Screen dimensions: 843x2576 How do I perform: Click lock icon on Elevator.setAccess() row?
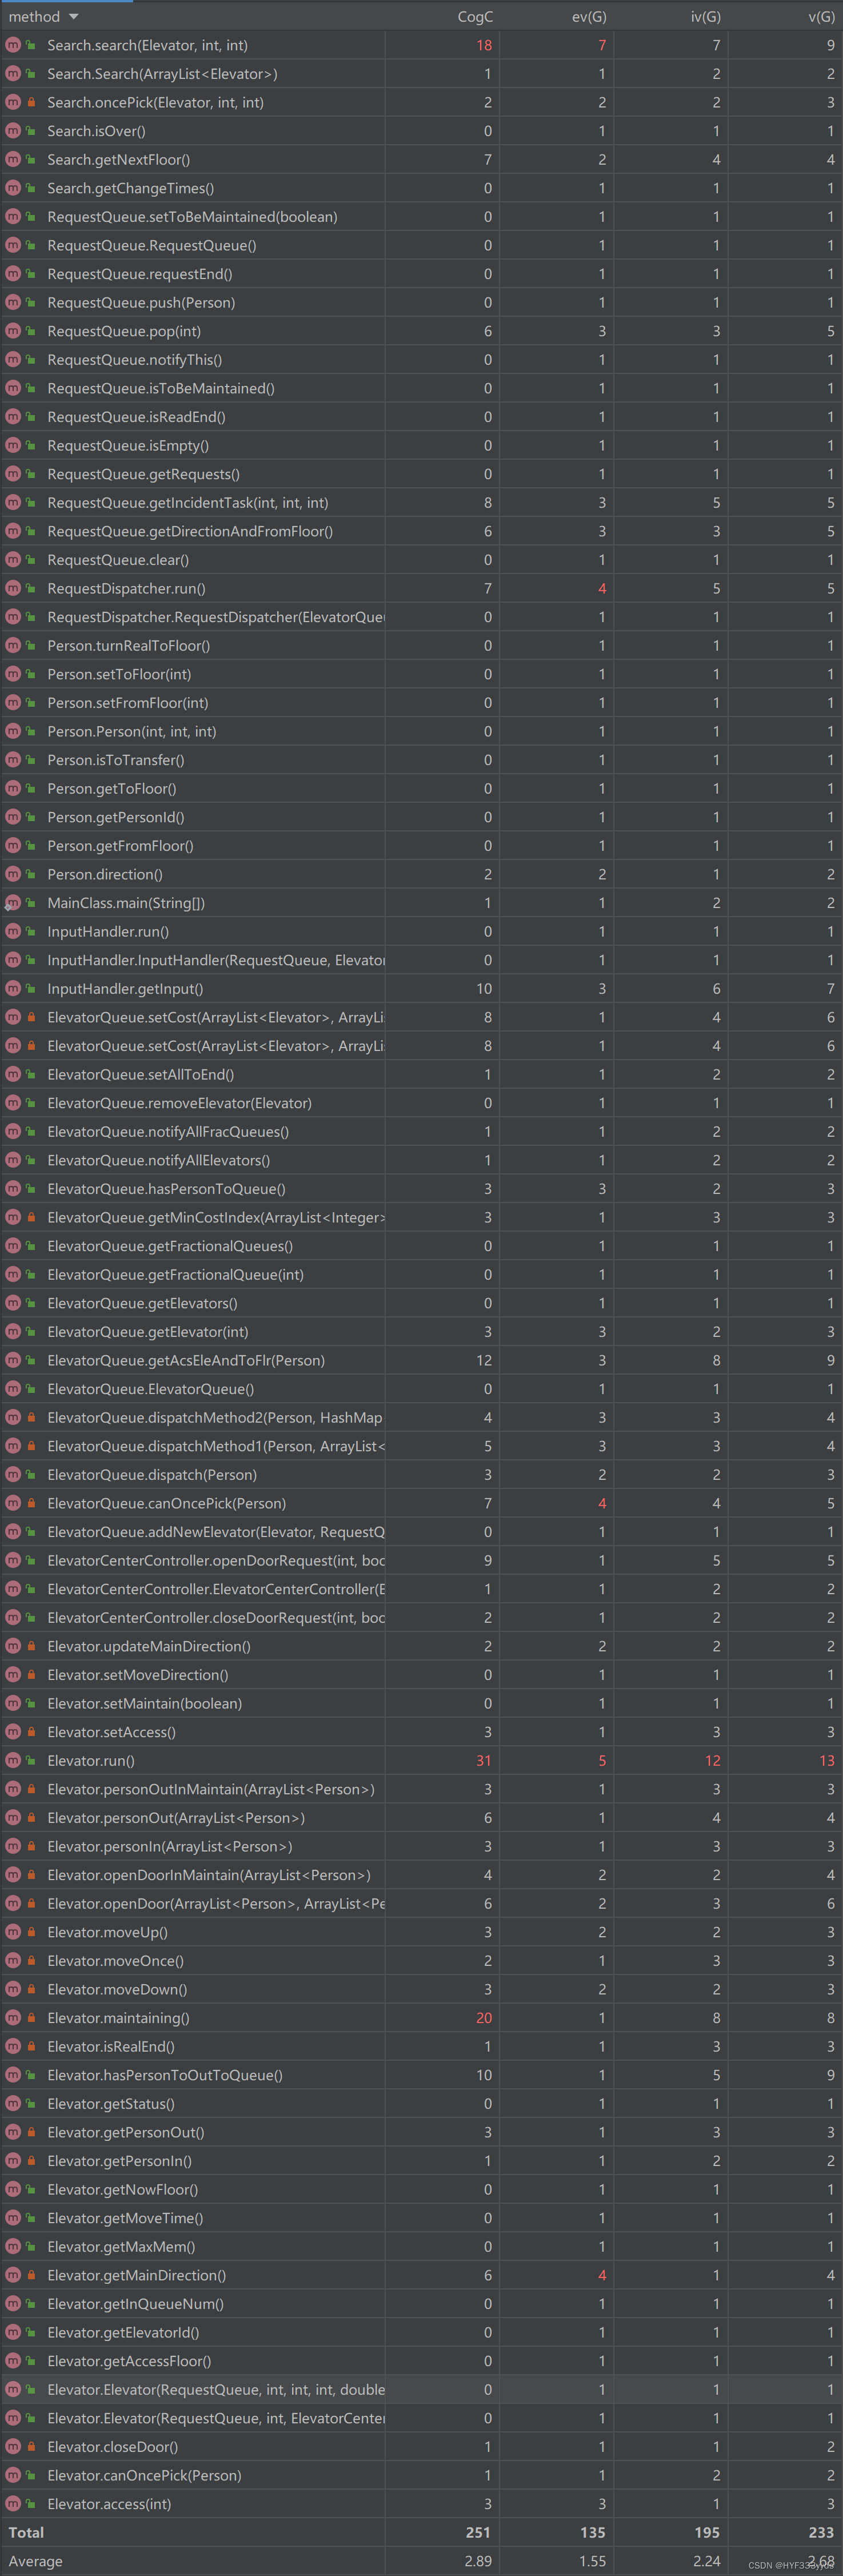point(31,1732)
